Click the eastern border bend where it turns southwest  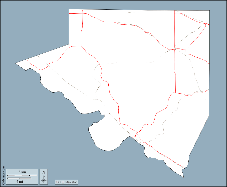[x=209, y=116]
